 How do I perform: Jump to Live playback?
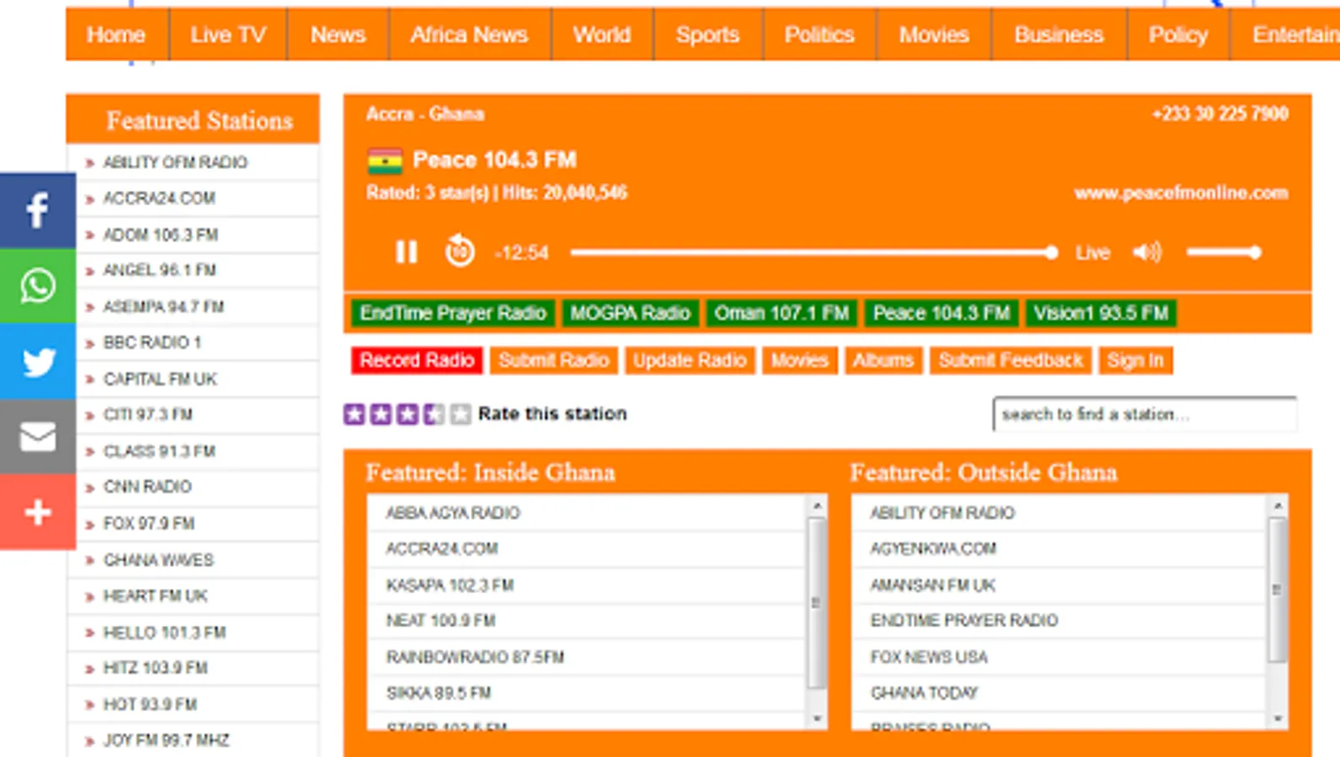tap(1093, 252)
